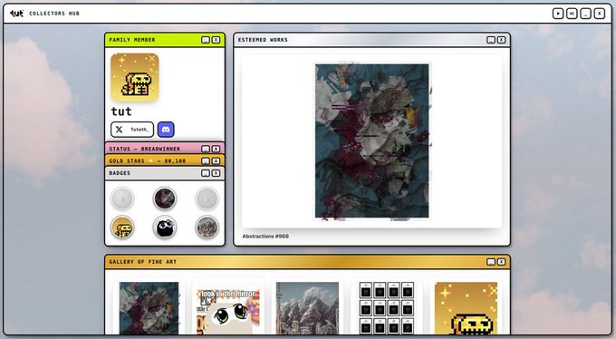Image resolution: width=616 pixels, height=339 pixels.
Task: Select the mountain cityscape badge
Action: click(207, 228)
